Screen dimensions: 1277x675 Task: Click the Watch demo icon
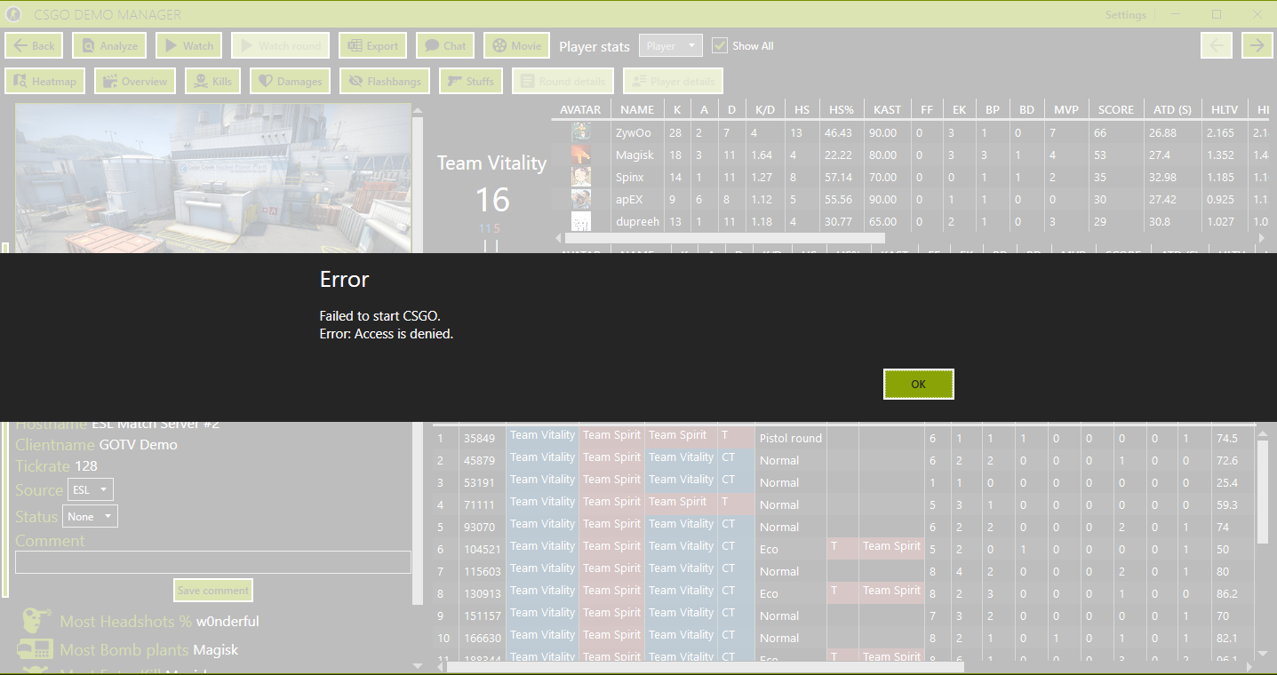[188, 44]
